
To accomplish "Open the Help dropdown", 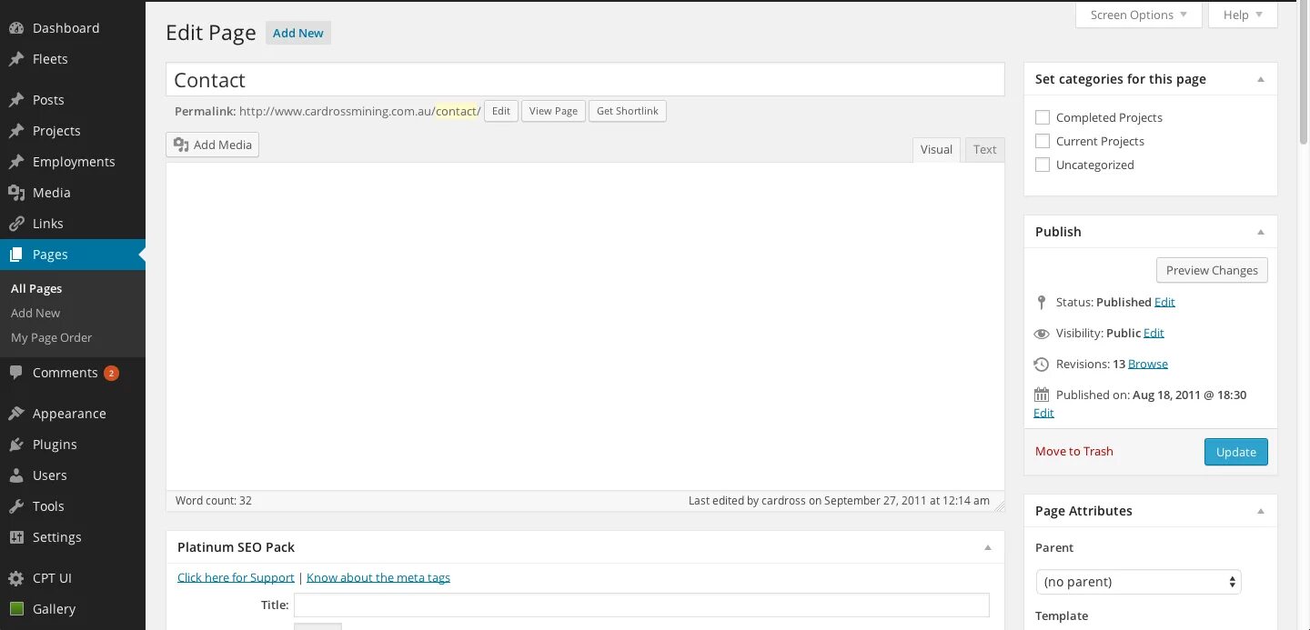I will click(1243, 15).
